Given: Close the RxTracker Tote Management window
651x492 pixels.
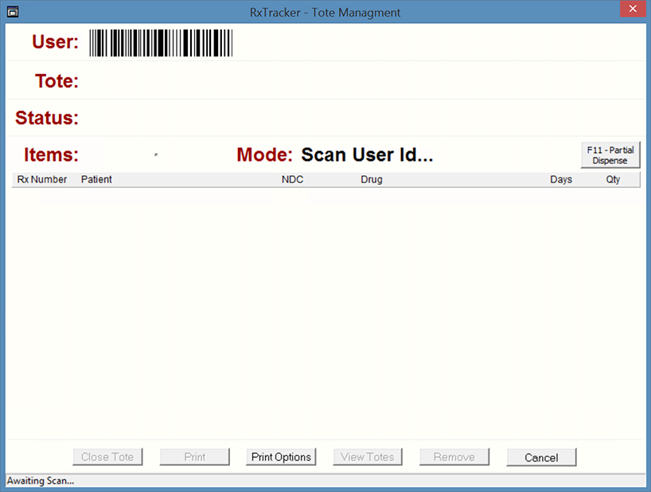Looking at the screenshot, I should 632,11.
